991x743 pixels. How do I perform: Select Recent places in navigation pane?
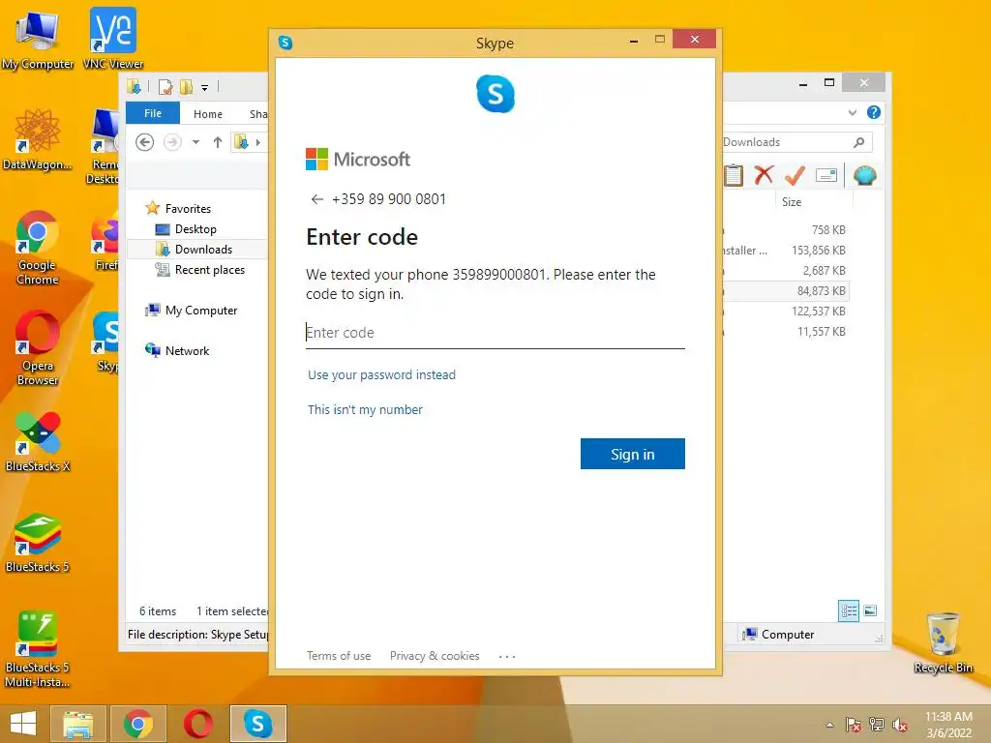pyautogui.click(x=209, y=270)
